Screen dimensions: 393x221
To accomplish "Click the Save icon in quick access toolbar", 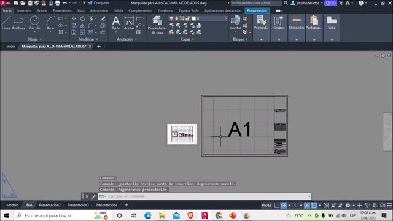I will coord(29,3).
